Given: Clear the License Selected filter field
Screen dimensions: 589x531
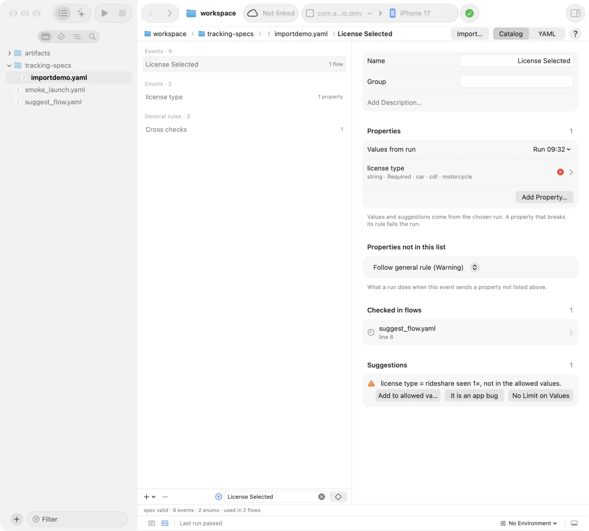Looking at the screenshot, I should point(321,497).
